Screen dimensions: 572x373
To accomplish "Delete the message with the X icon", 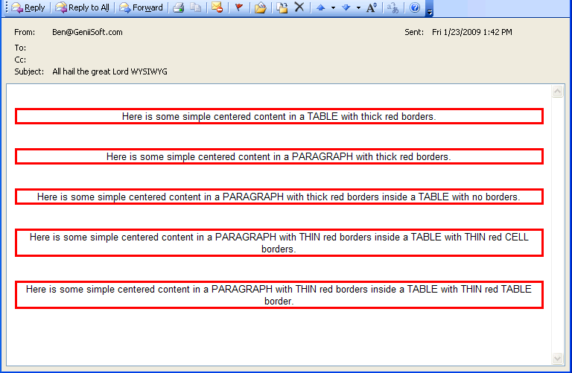I will [299, 8].
